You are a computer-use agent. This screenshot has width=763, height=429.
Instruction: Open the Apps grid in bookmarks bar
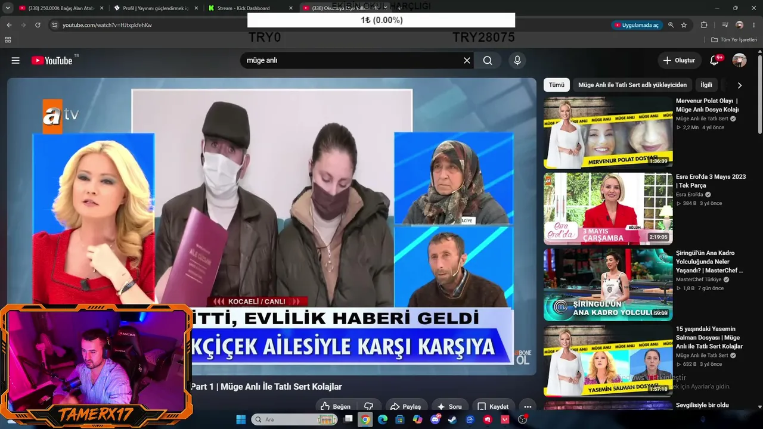(8, 40)
